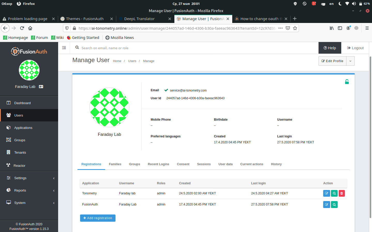The height and width of the screenshot is (232, 372).
Task: Click the green unlock padlock icon
Action: (x=347, y=82)
